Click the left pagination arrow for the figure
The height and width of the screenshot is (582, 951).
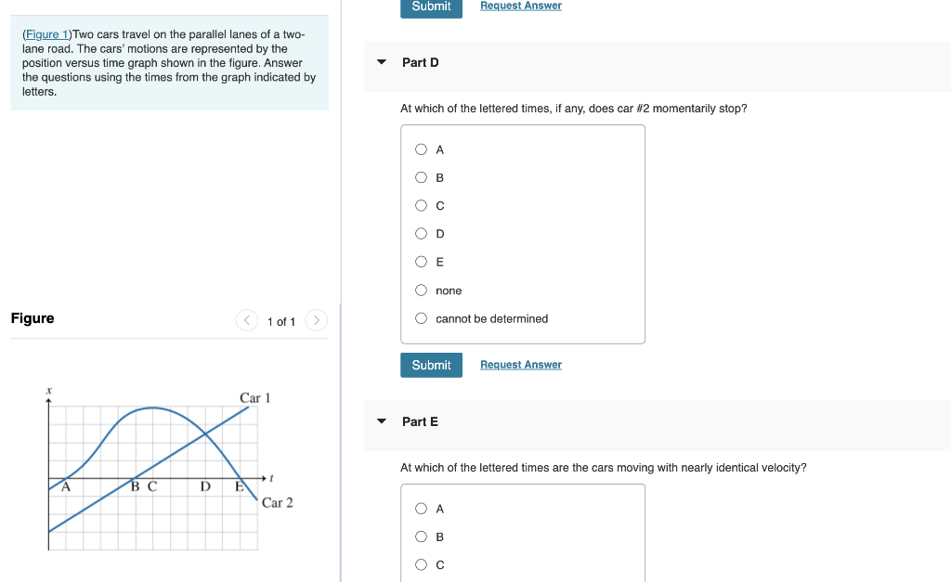point(246,320)
